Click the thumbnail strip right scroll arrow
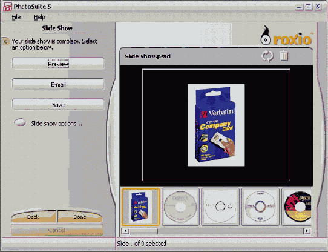 307,231
